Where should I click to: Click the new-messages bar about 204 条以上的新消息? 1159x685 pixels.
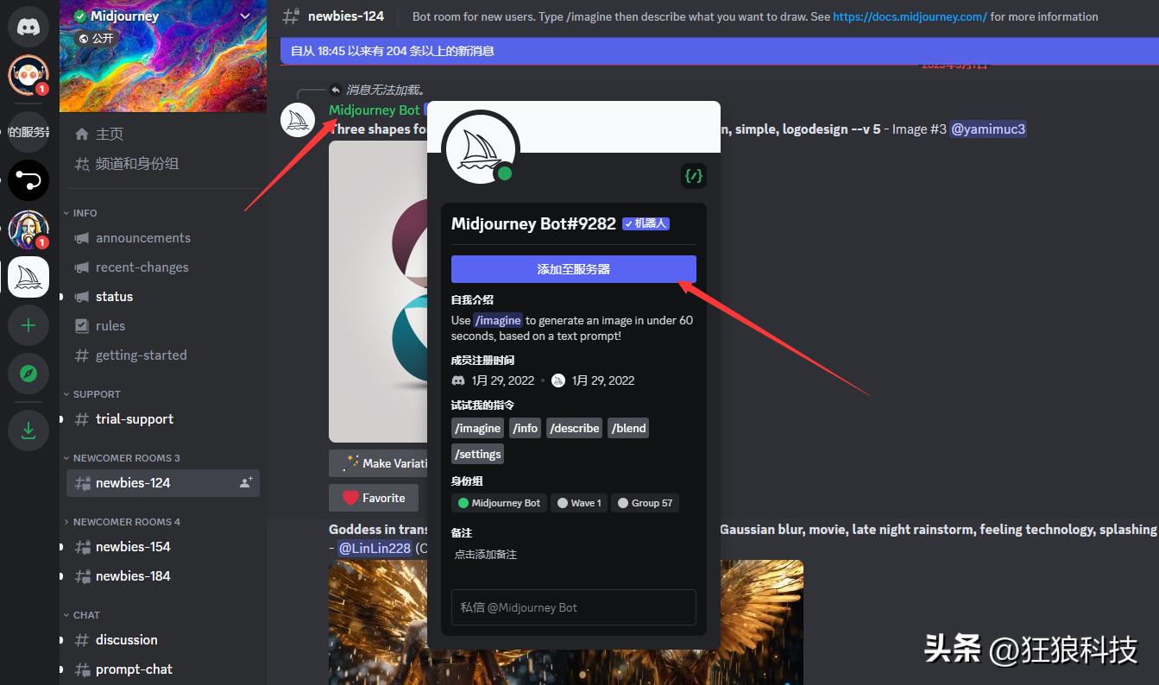(x=720, y=52)
